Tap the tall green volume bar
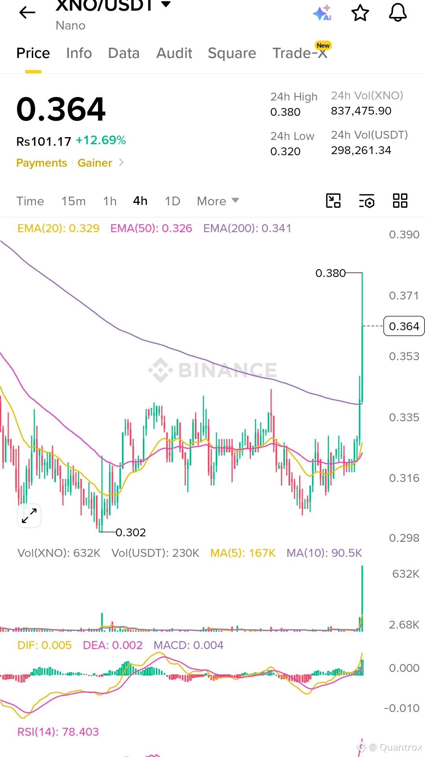 pos(362,598)
